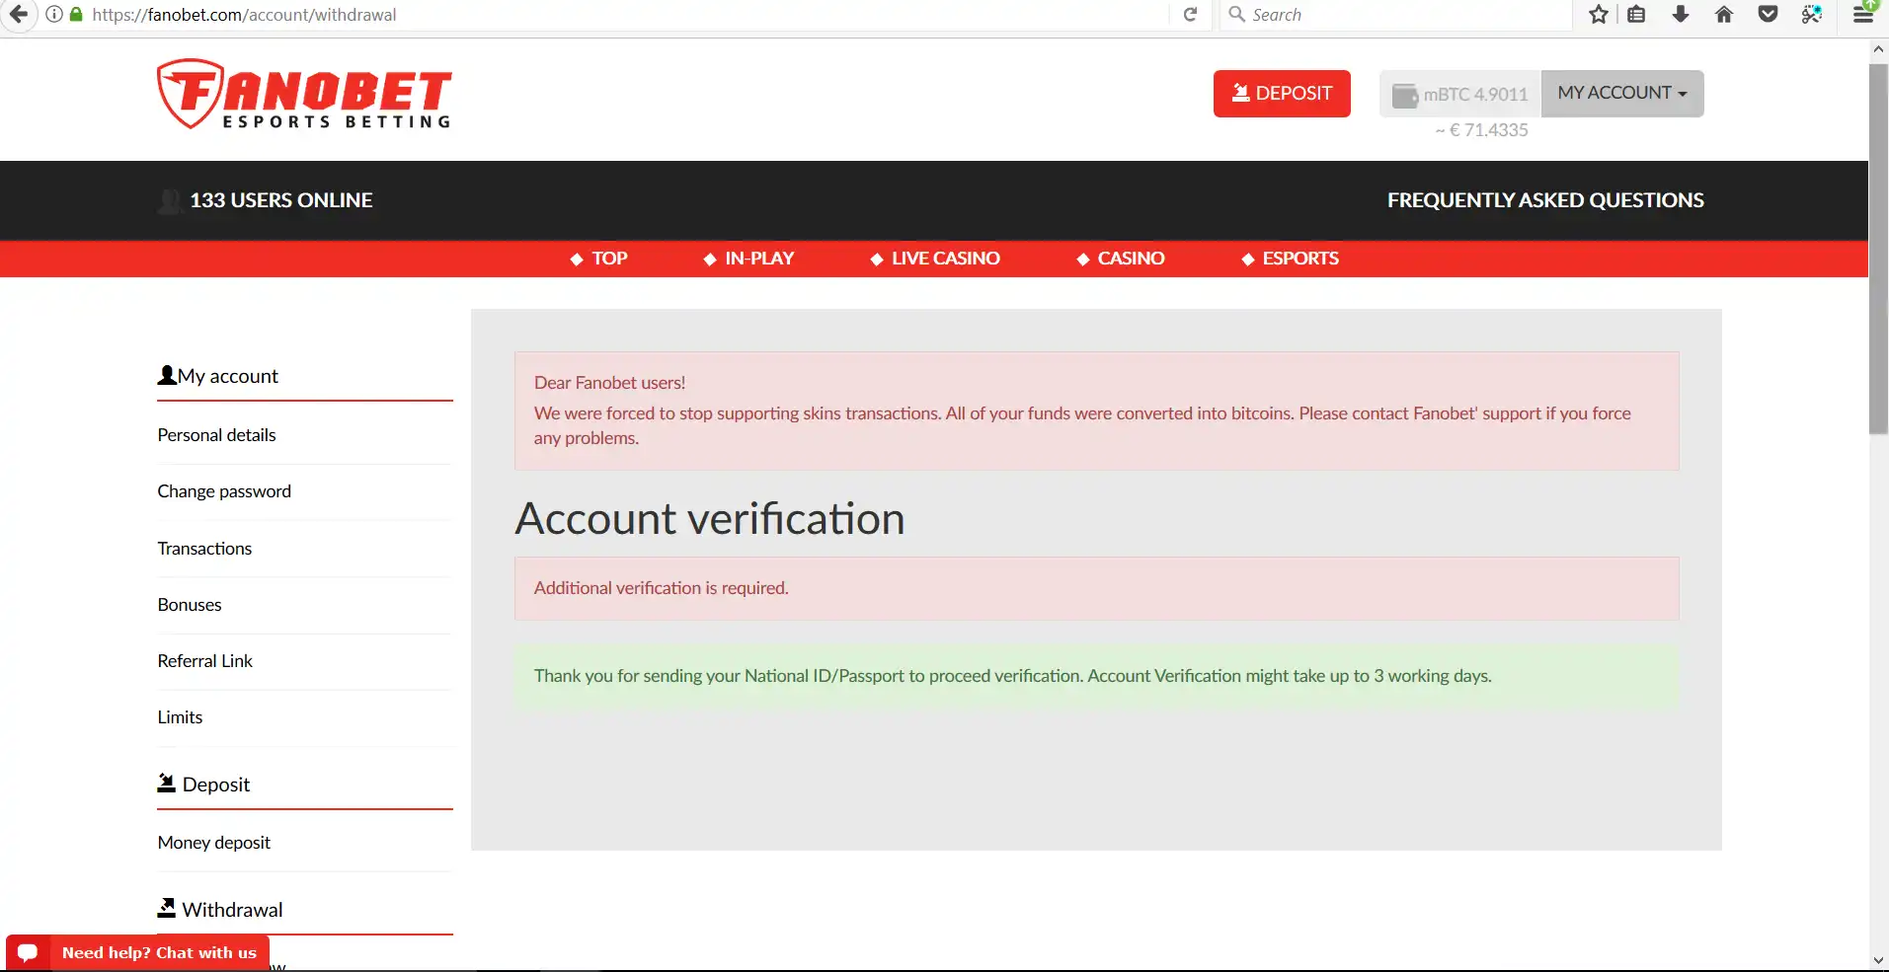Screen dimensions: 1889x972
Task: Reload the page with the refresh icon
Action: [1190, 14]
